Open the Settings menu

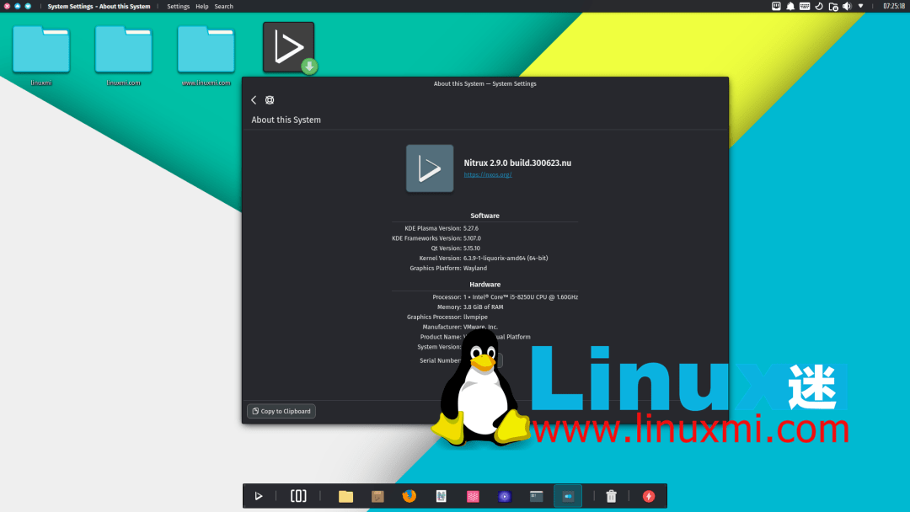(178, 6)
